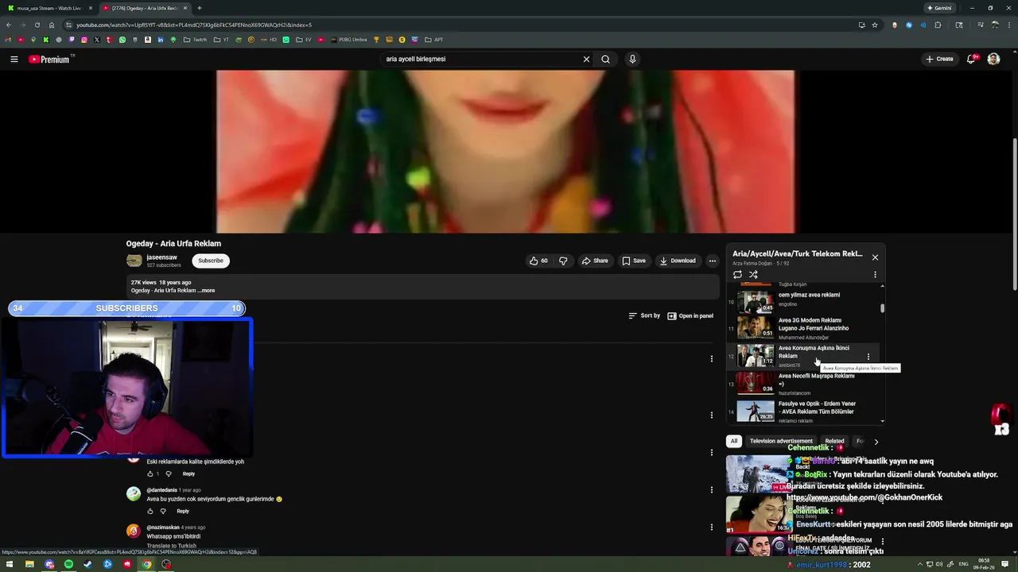
Task: Toggle playlist loop
Action: tap(737, 275)
